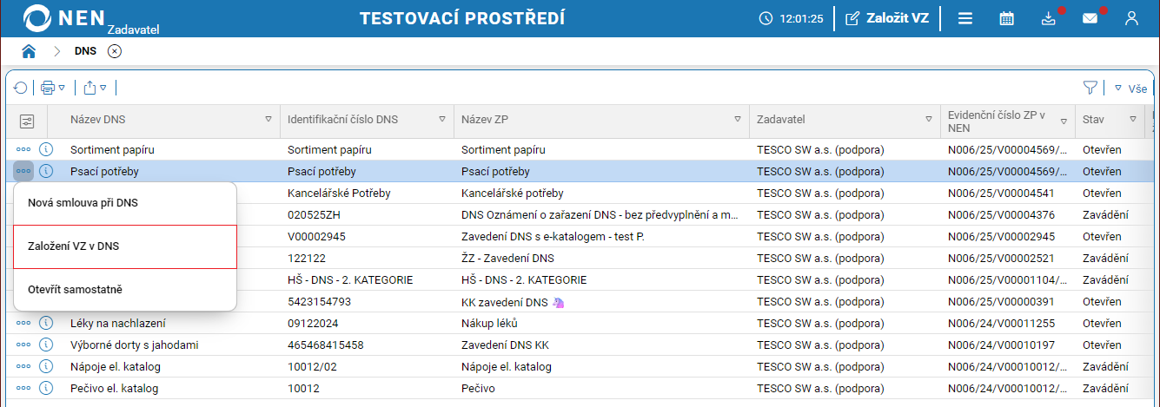The height and width of the screenshot is (407, 1160).
Task: Open the downloads icon with notification
Action: [1048, 18]
